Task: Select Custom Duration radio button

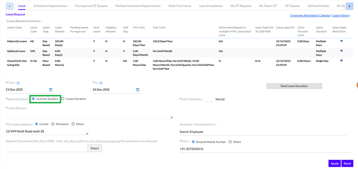Action: (63, 99)
